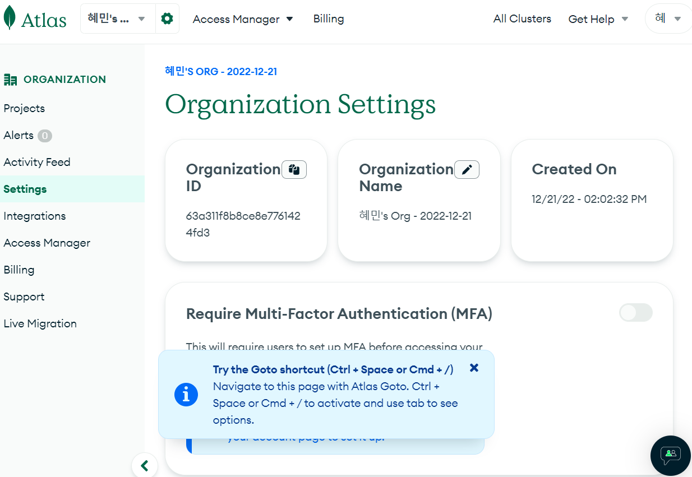Click the Organization ID value text
Viewport: 692px width, 477px height.
click(243, 224)
